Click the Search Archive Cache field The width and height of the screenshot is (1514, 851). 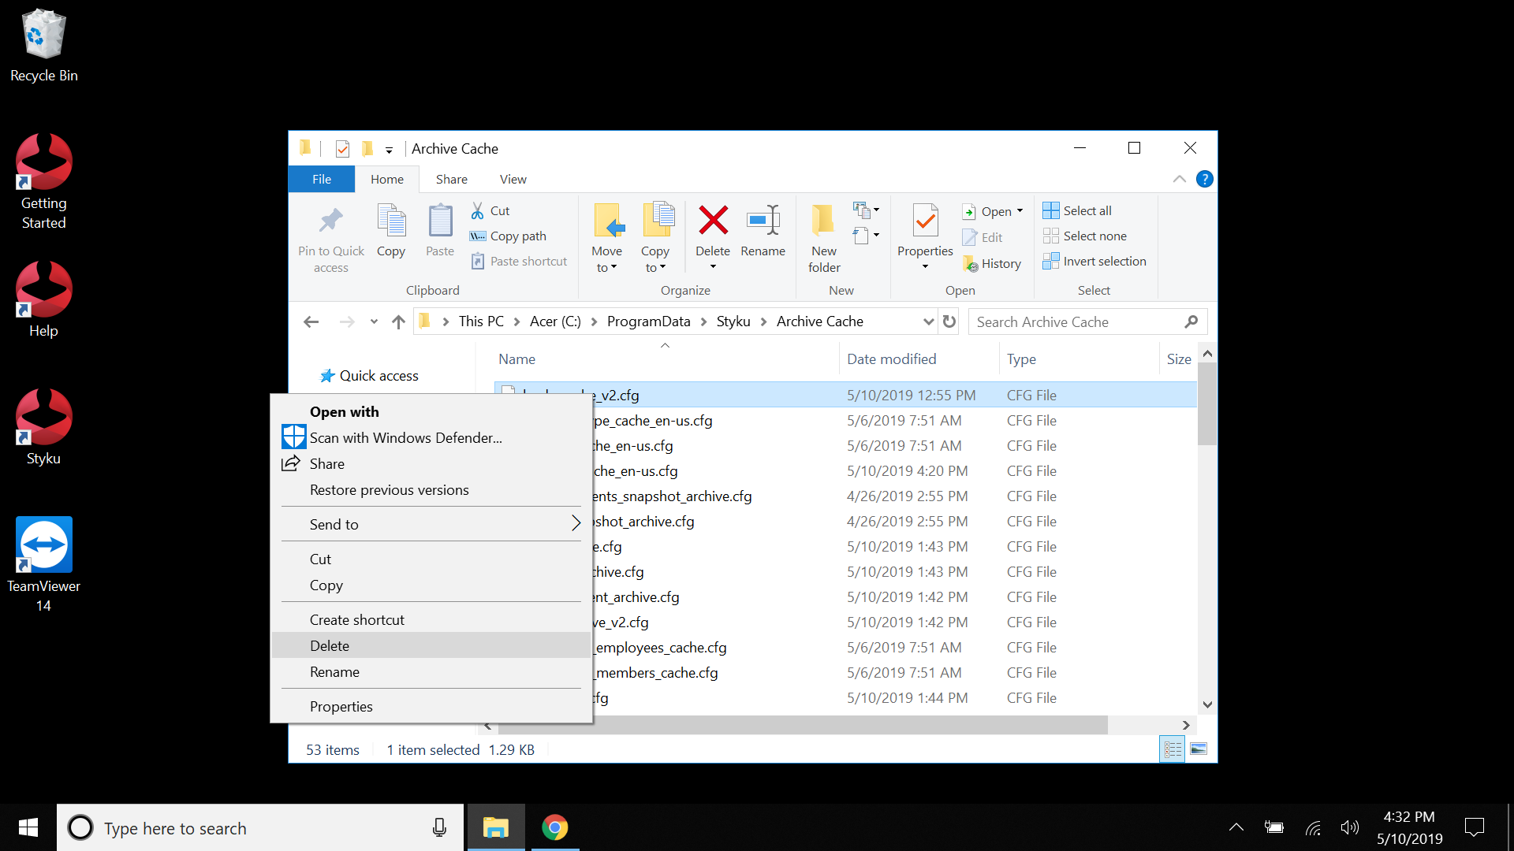pos(1076,321)
